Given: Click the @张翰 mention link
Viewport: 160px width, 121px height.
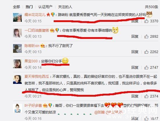Looking at the screenshot, I should point(100,112).
